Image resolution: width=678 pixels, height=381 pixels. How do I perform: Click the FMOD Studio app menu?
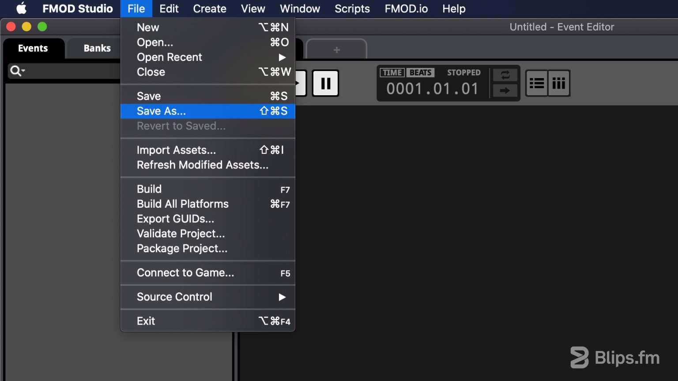(78, 8)
